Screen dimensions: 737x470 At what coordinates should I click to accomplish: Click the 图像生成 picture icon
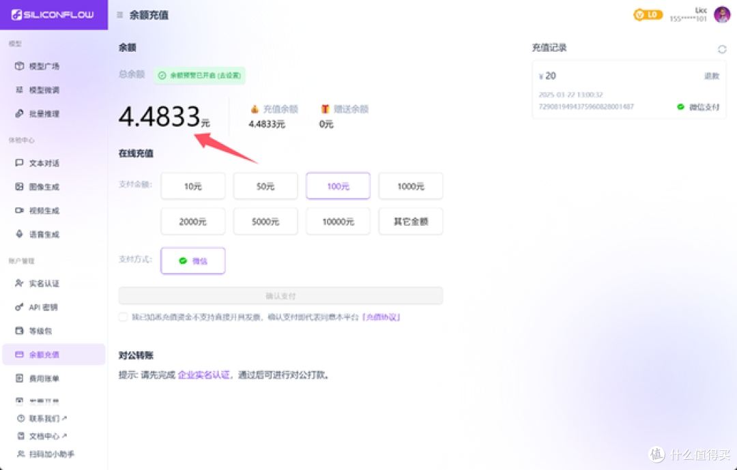point(19,187)
